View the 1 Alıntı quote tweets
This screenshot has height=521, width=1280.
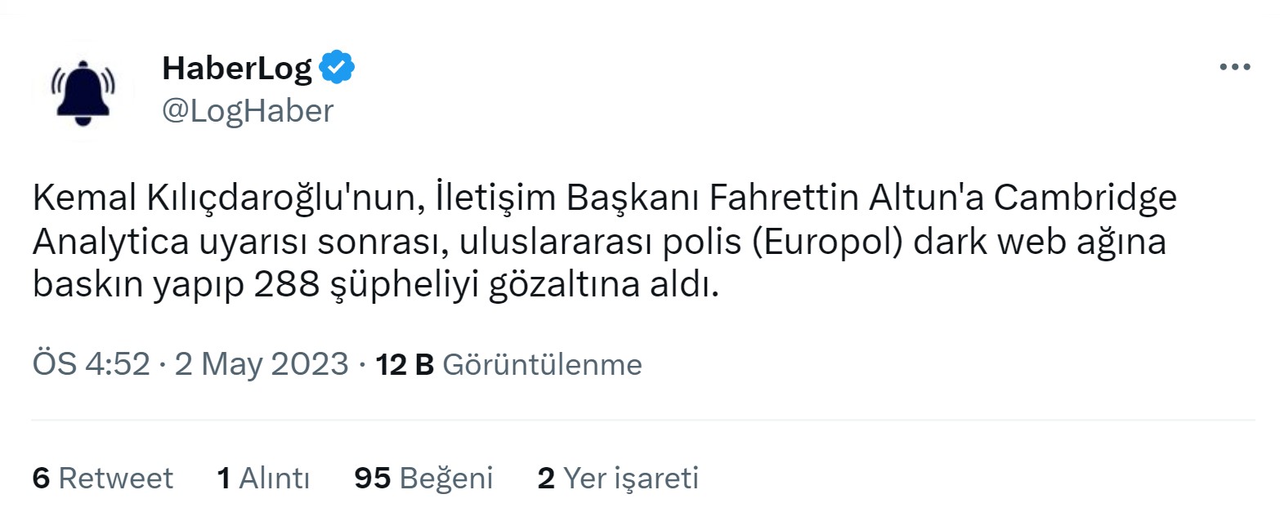[263, 478]
